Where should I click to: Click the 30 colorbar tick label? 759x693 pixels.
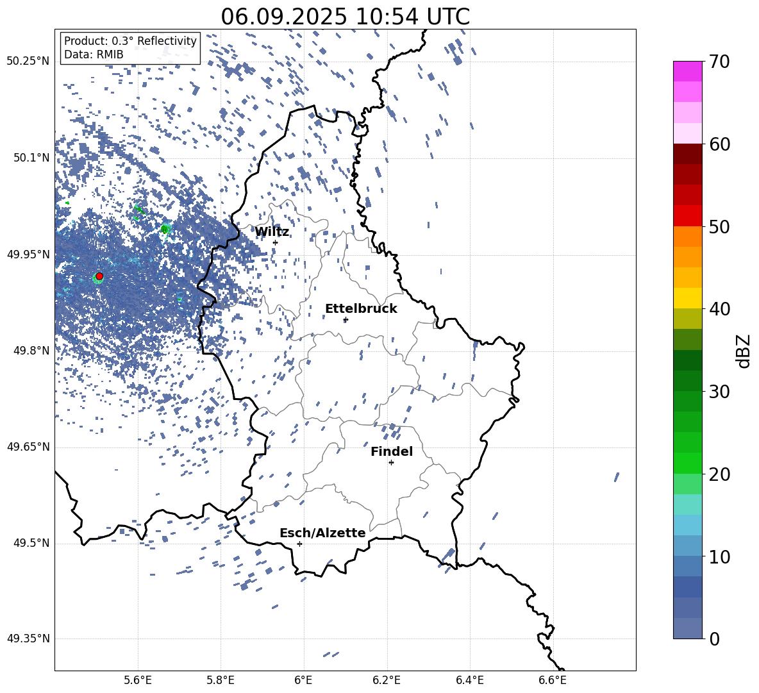pyautogui.click(x=719, y=392)
